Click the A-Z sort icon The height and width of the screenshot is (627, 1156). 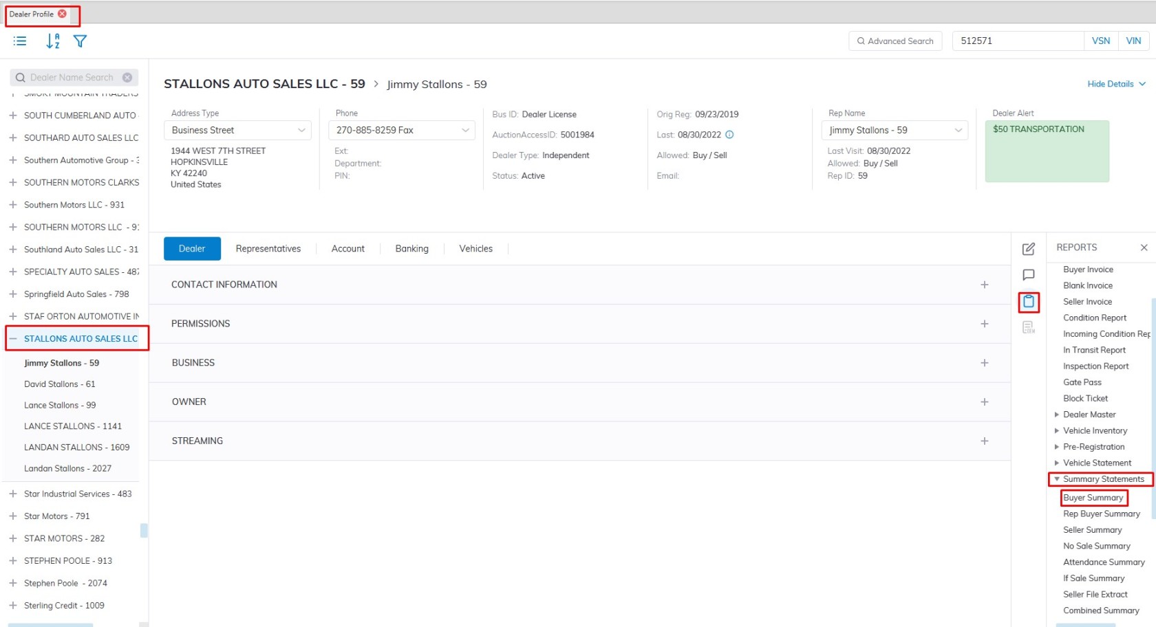(53, 41)
